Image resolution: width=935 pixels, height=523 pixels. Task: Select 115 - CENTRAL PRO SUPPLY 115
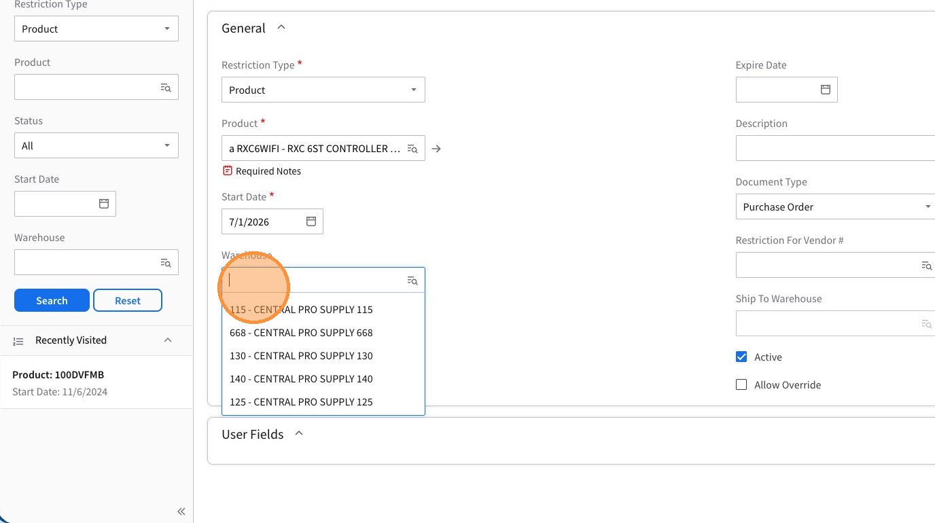click(323, 310)
